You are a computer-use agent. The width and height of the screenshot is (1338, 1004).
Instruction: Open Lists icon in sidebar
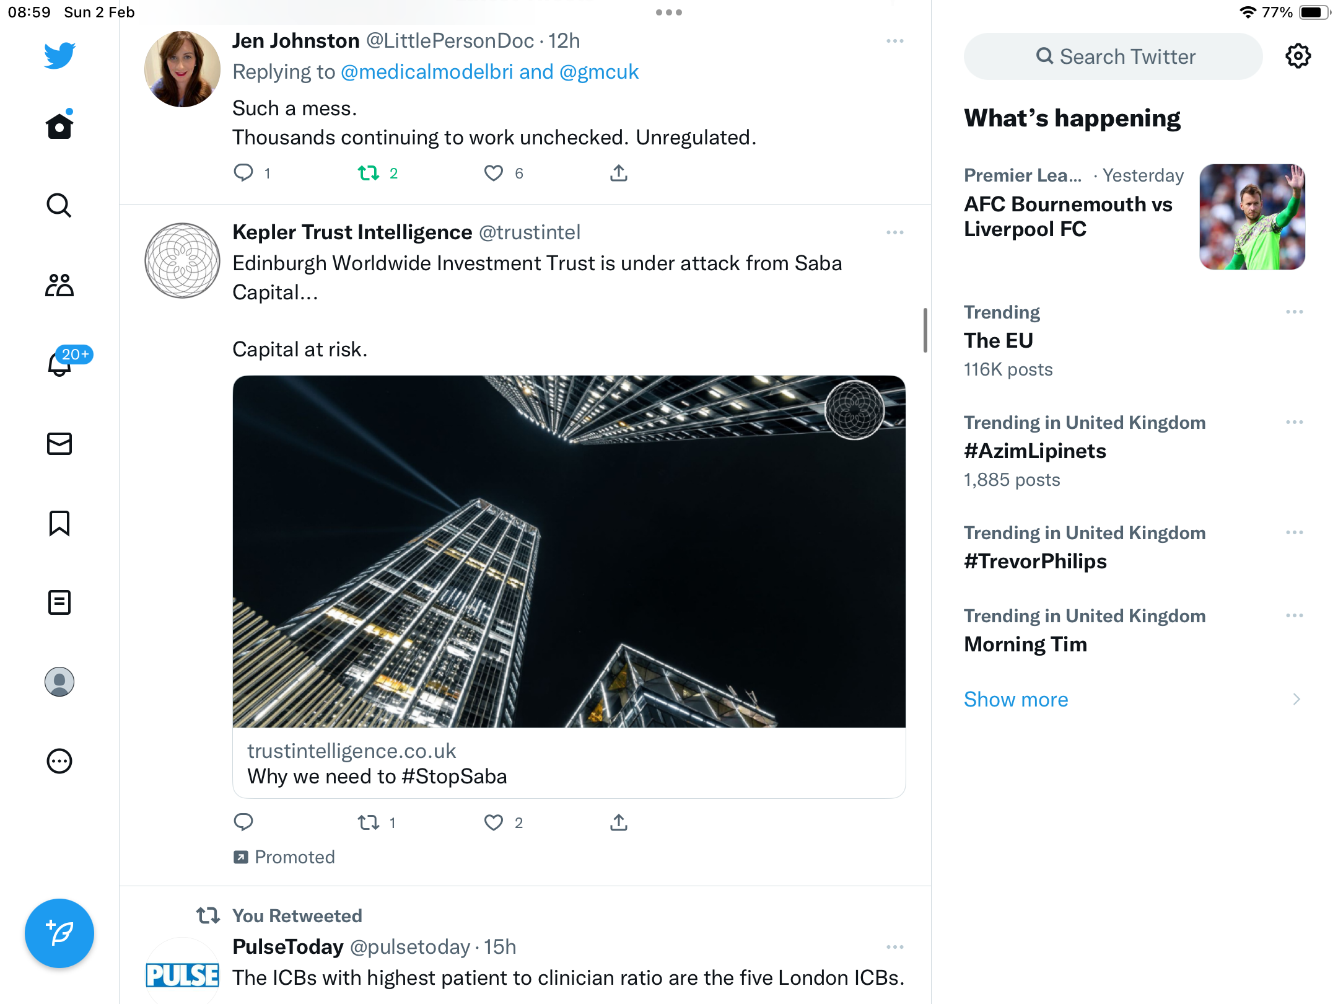[59, 602]
